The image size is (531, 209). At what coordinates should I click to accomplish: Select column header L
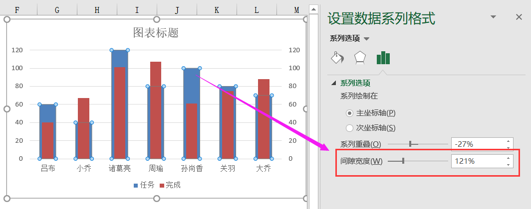(x=257, y=10)
